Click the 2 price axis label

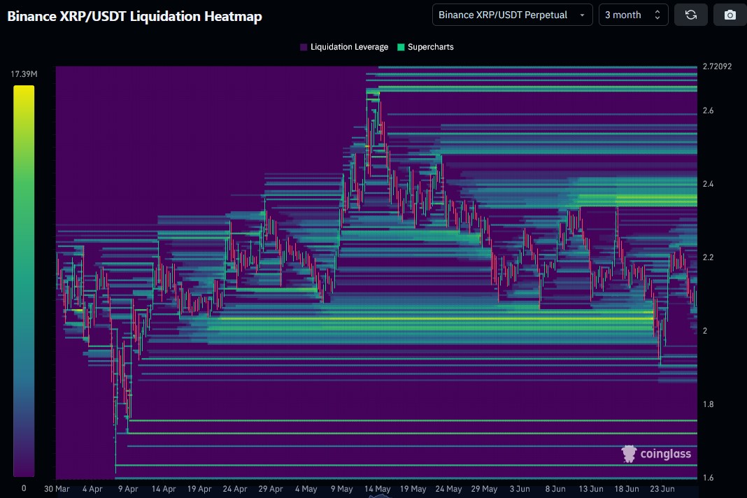click(x=705, y=331)
